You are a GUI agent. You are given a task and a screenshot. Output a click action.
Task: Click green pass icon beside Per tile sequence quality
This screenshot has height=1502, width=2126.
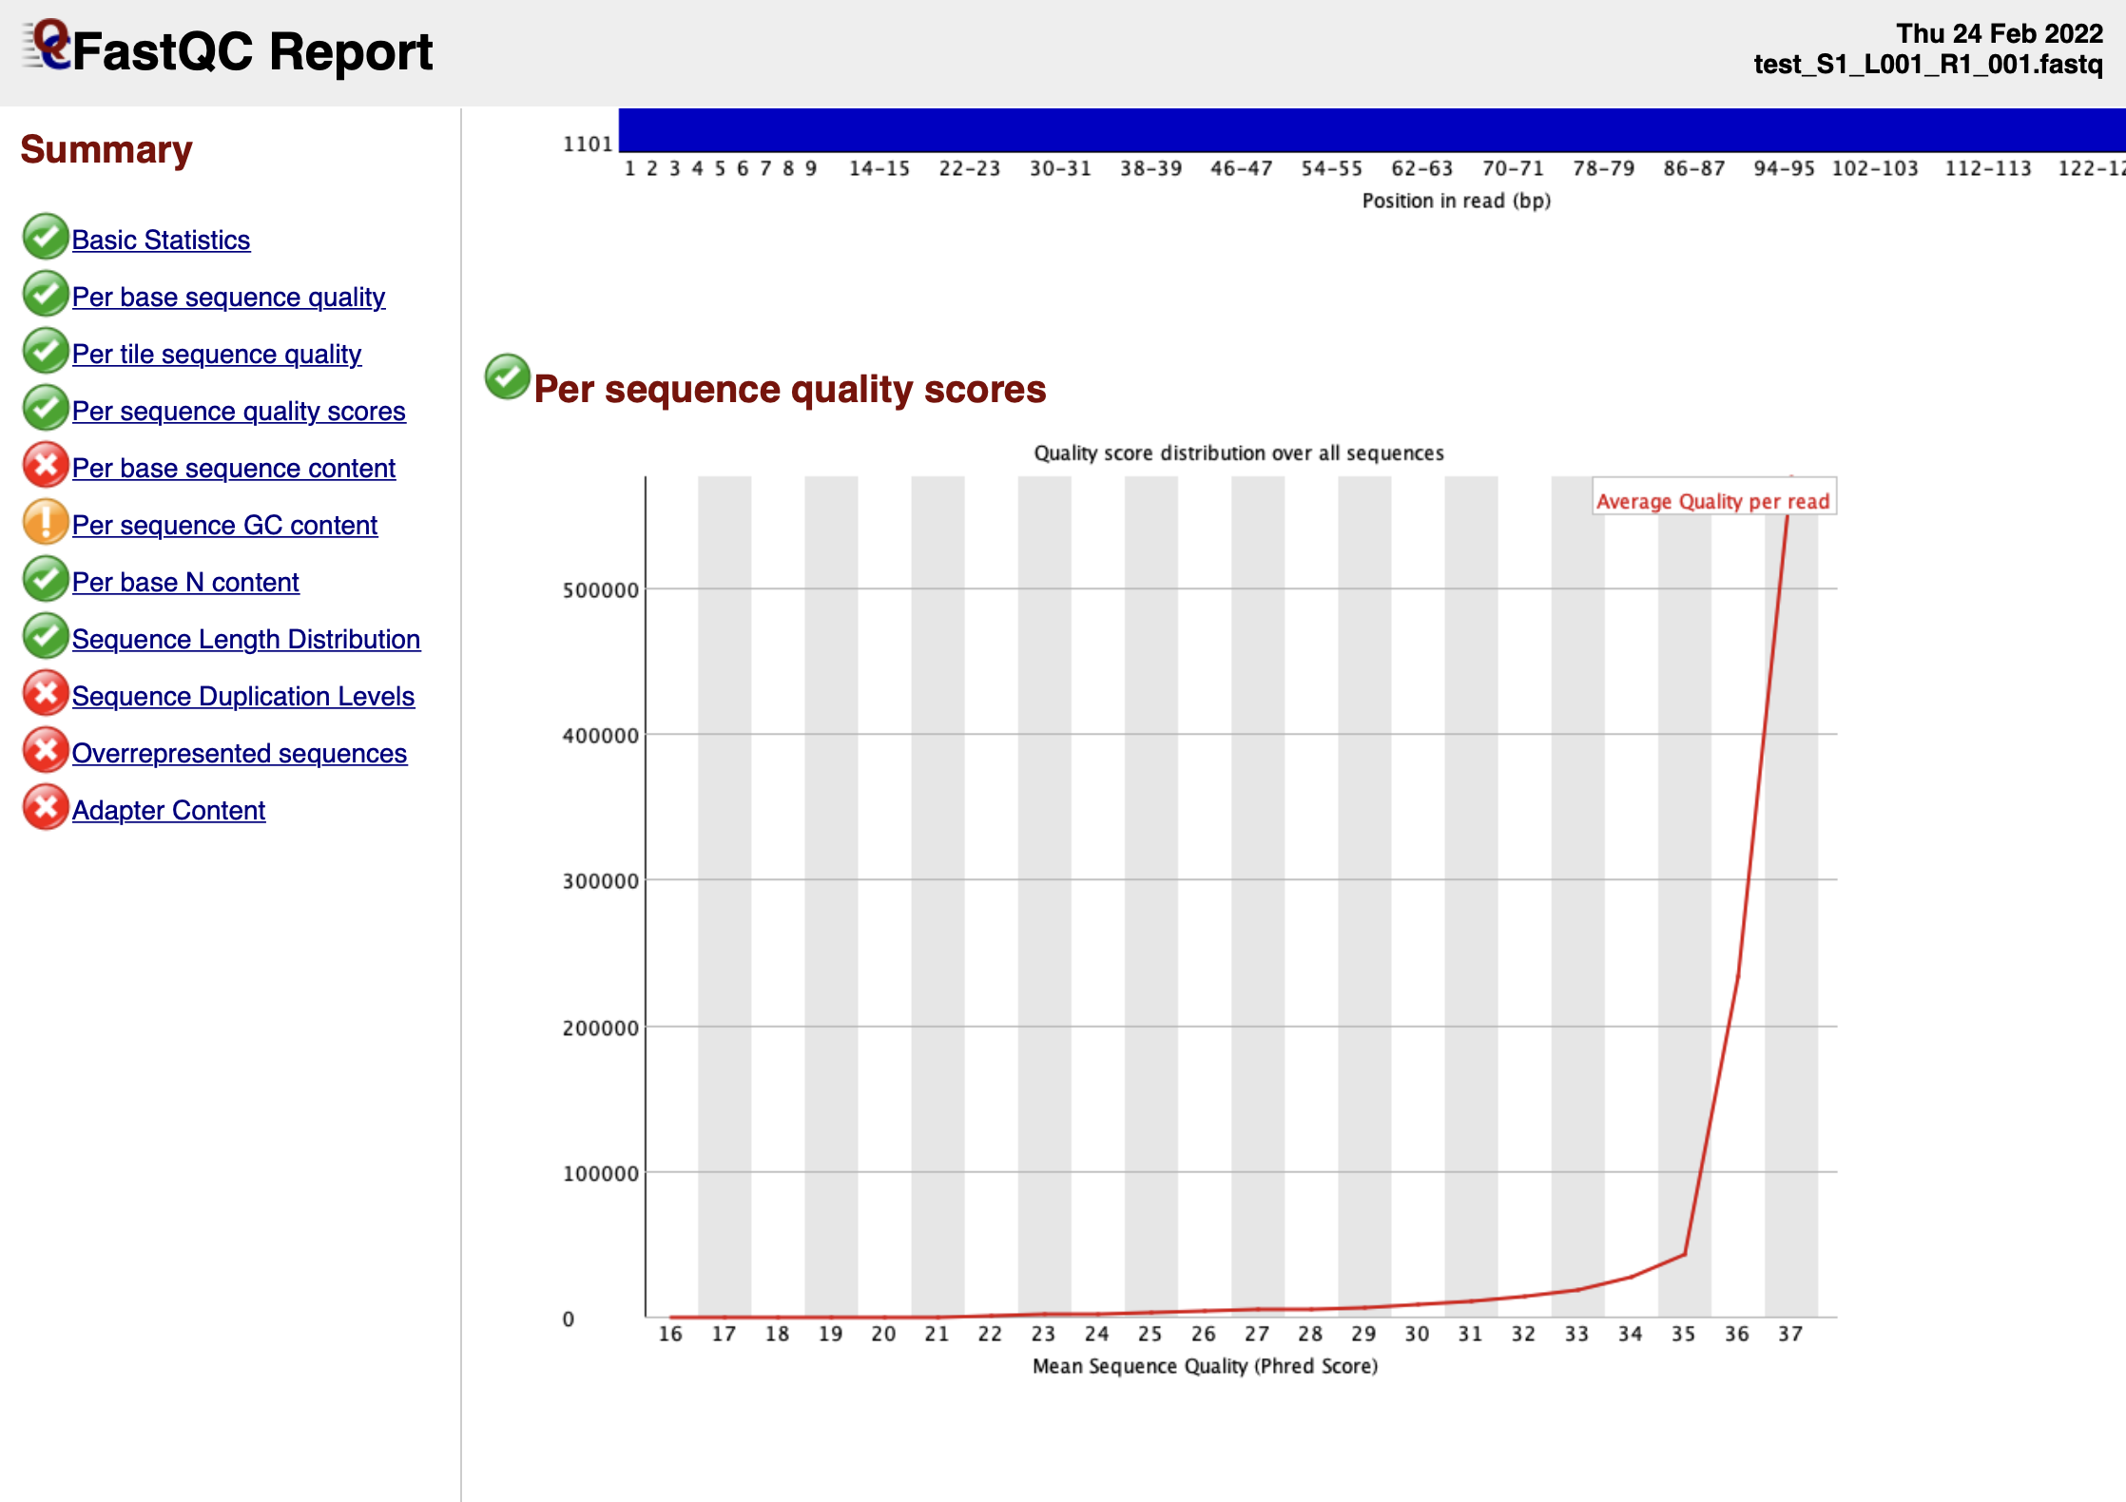[x=45, y=352]
